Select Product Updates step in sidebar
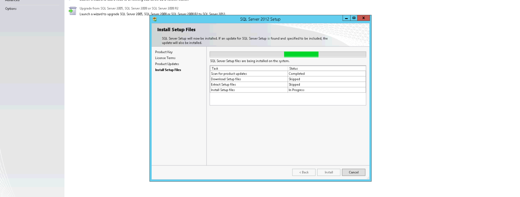 pyautogui.click(x=167, y=64)
